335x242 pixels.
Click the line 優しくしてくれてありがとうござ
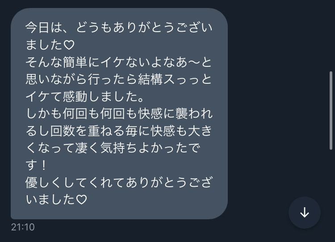pyautogui.click(x=119, y=183)
